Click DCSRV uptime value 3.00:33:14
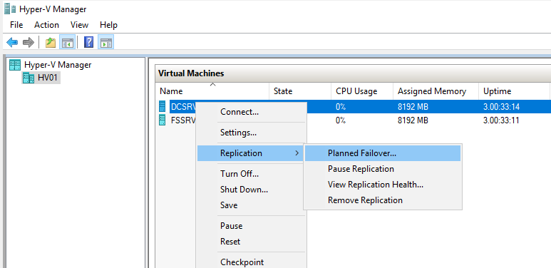Image resolution: width=551 pixels, height=268 pixels. click(x=501, y=107)
